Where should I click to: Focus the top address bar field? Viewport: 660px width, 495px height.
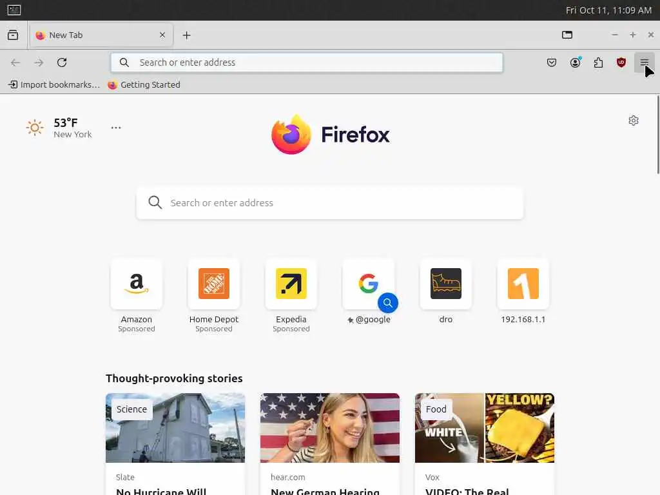307,63
